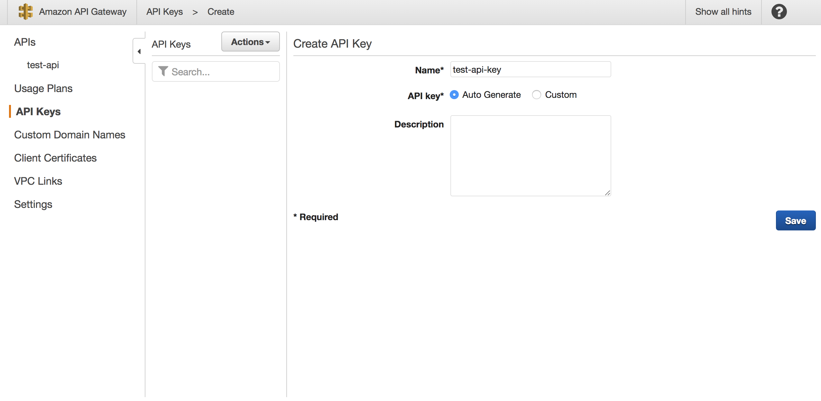Select the Custom API key radio option
821x401 pixels.
point(536,95)
